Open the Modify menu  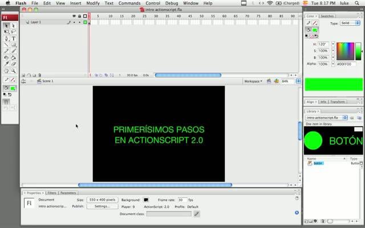tap(93, 3)
